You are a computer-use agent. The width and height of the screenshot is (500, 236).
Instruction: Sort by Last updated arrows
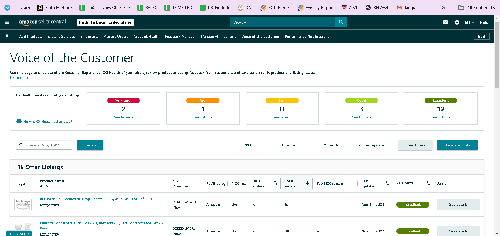tap(387, 183)
